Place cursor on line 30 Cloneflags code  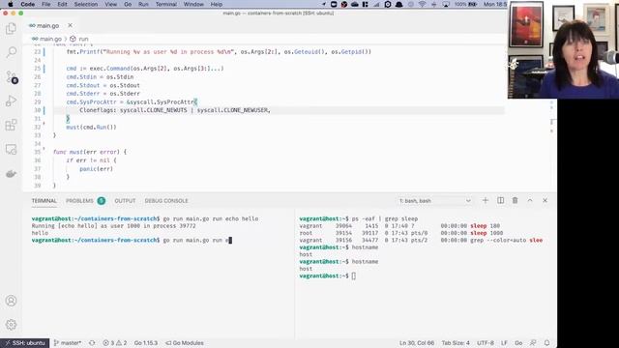coord(175,110)
